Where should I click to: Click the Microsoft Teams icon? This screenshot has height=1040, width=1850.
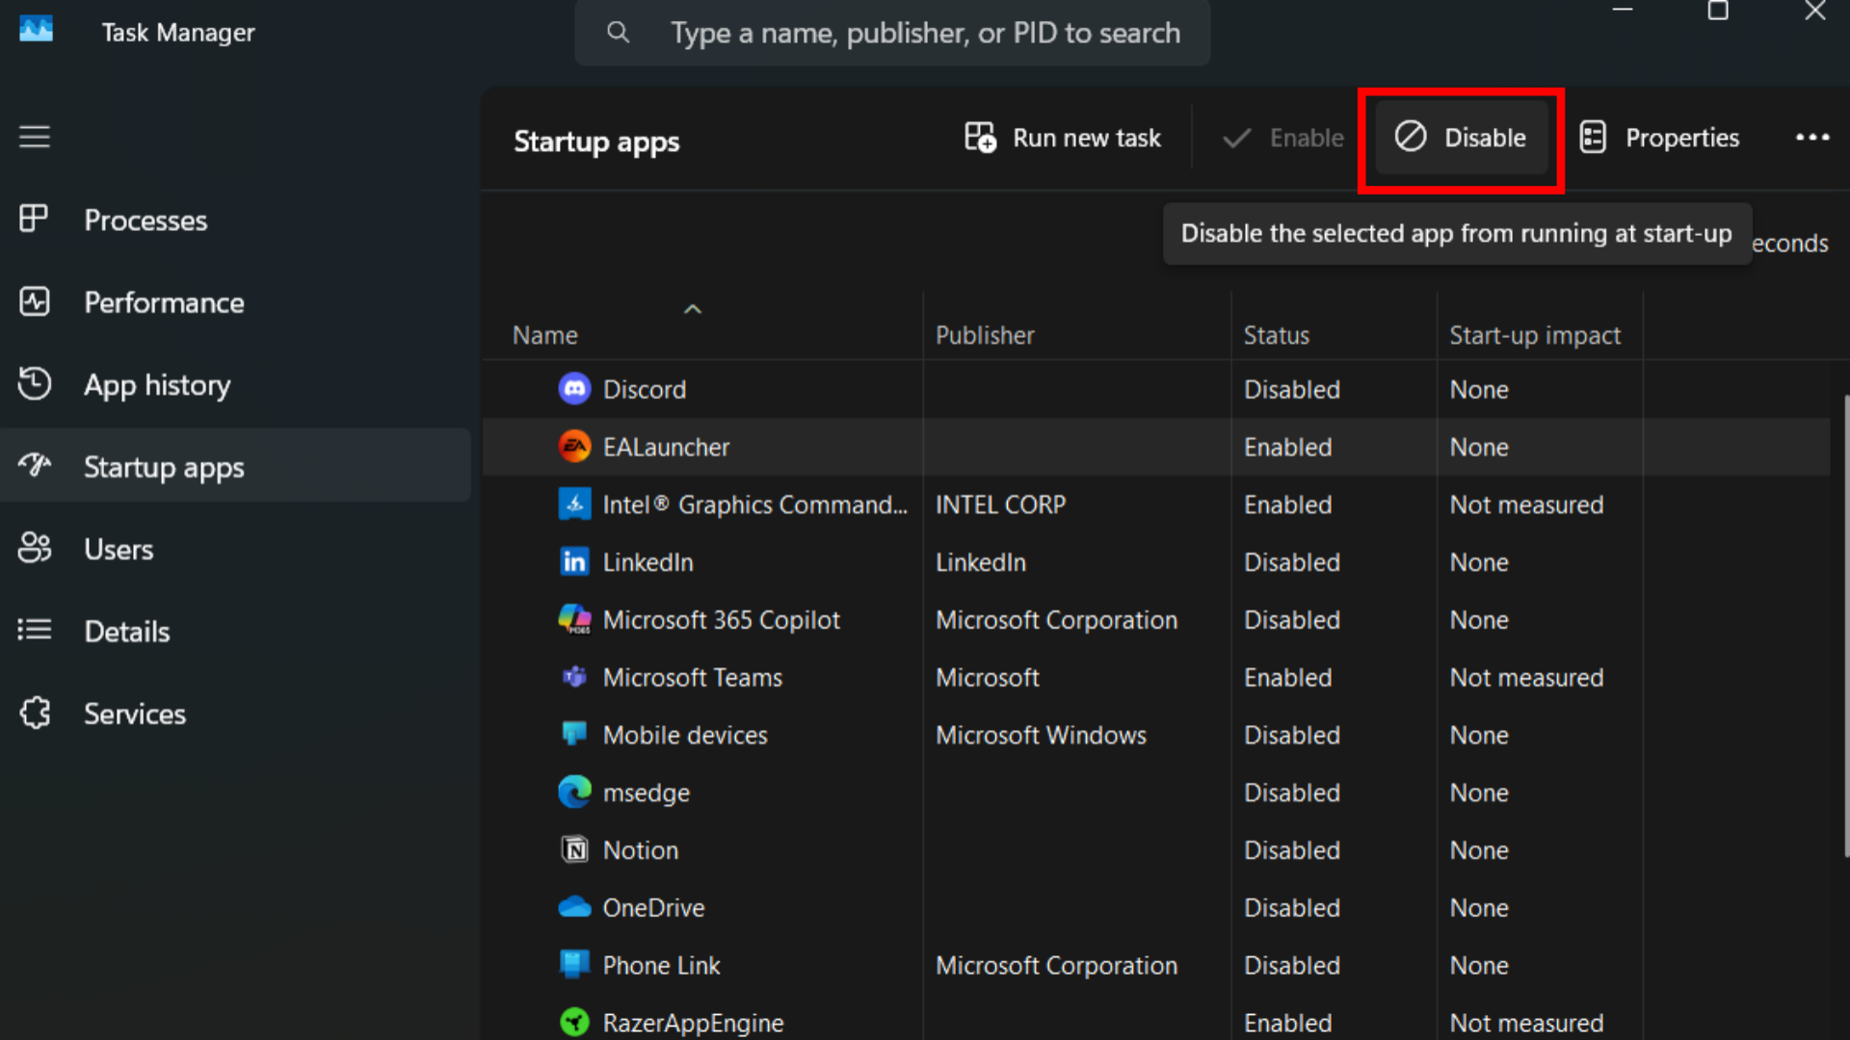tap(575, 677)
